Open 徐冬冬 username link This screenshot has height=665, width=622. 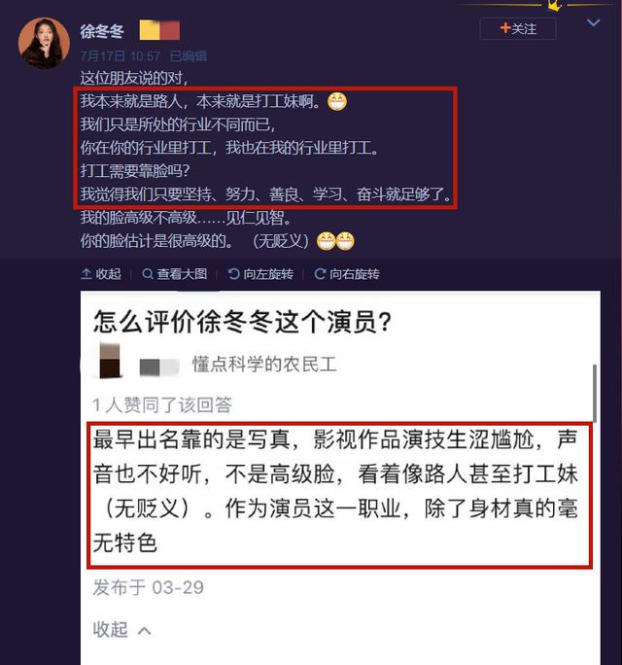pos(102,31)
